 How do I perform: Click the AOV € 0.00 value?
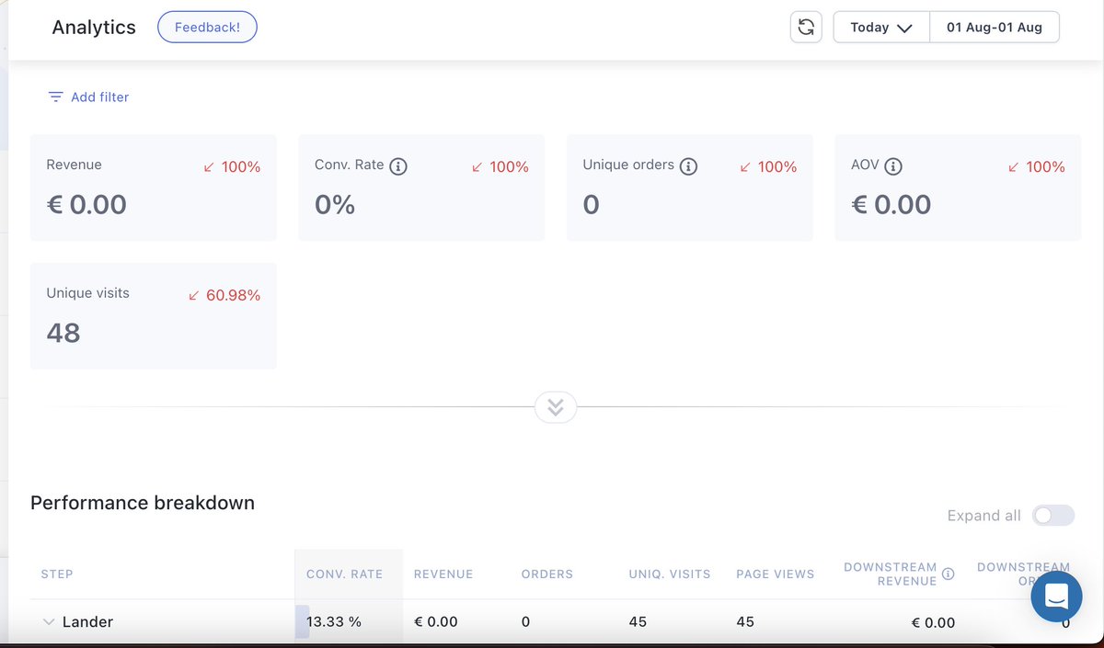point(891,204)
